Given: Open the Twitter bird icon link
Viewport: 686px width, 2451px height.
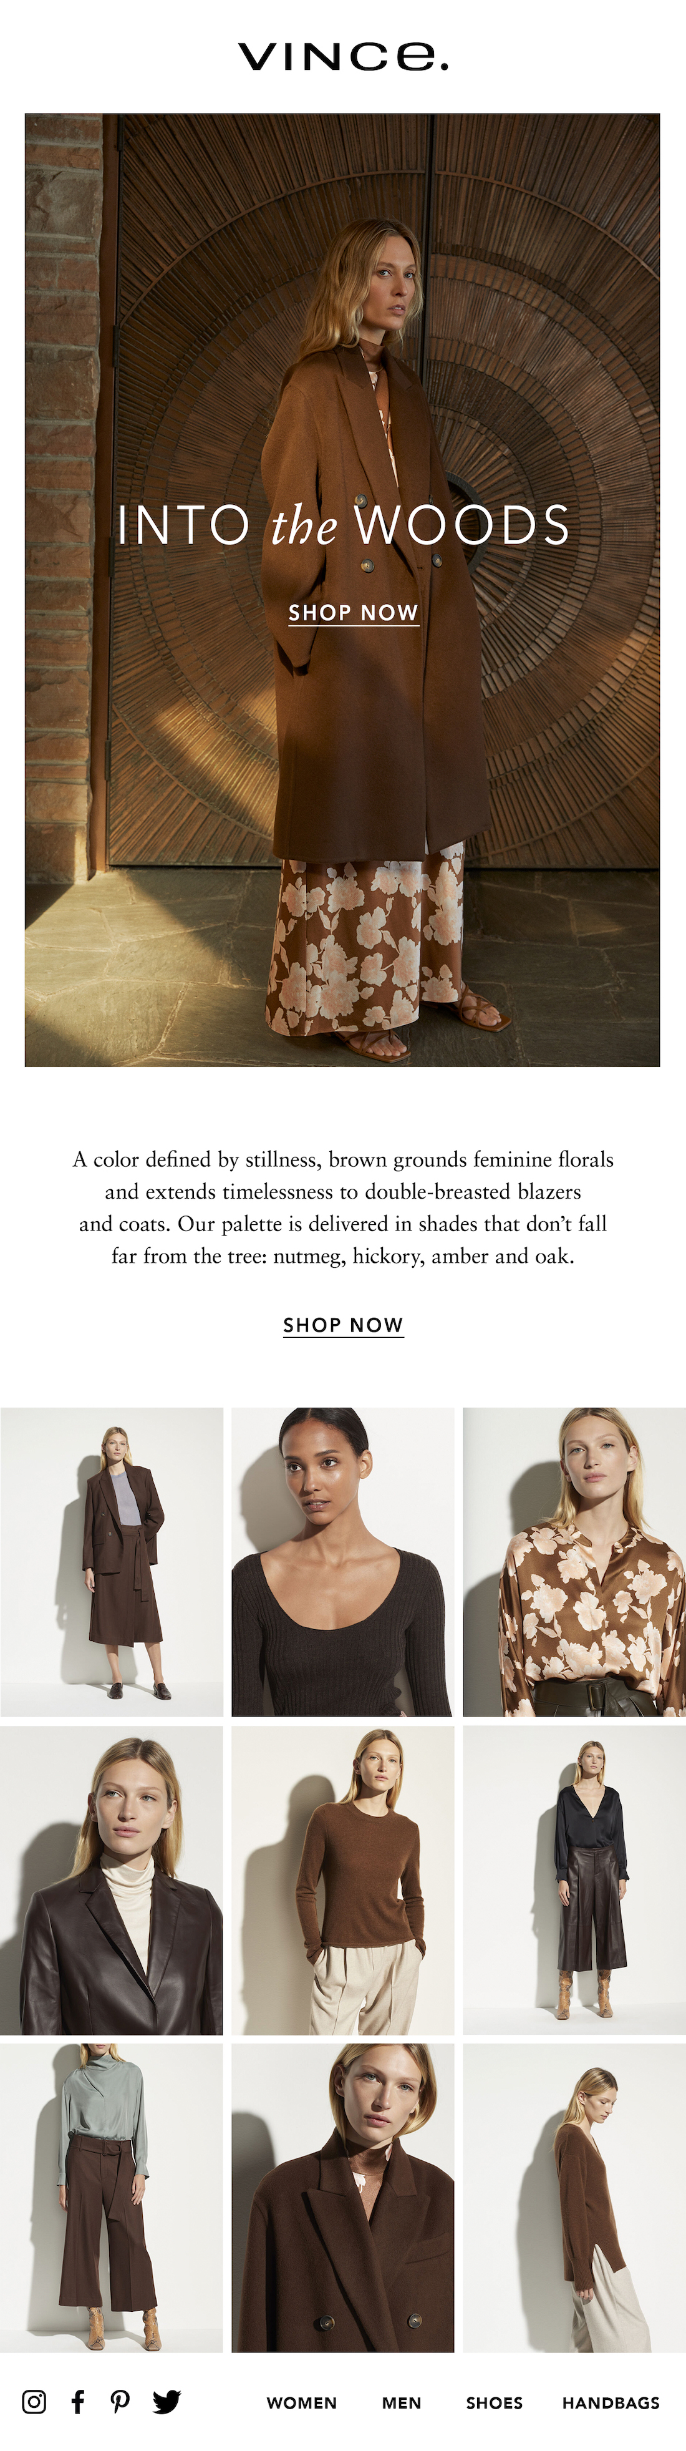Looking at the screenshot, I should coord(167,2402).
